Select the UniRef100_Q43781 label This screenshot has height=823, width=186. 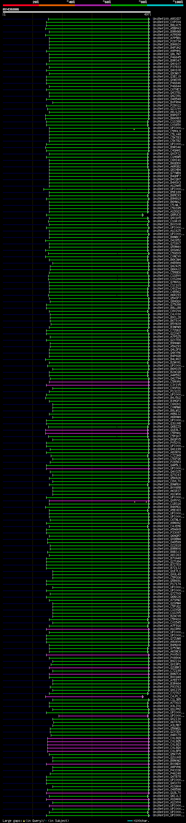pos(167,93)
